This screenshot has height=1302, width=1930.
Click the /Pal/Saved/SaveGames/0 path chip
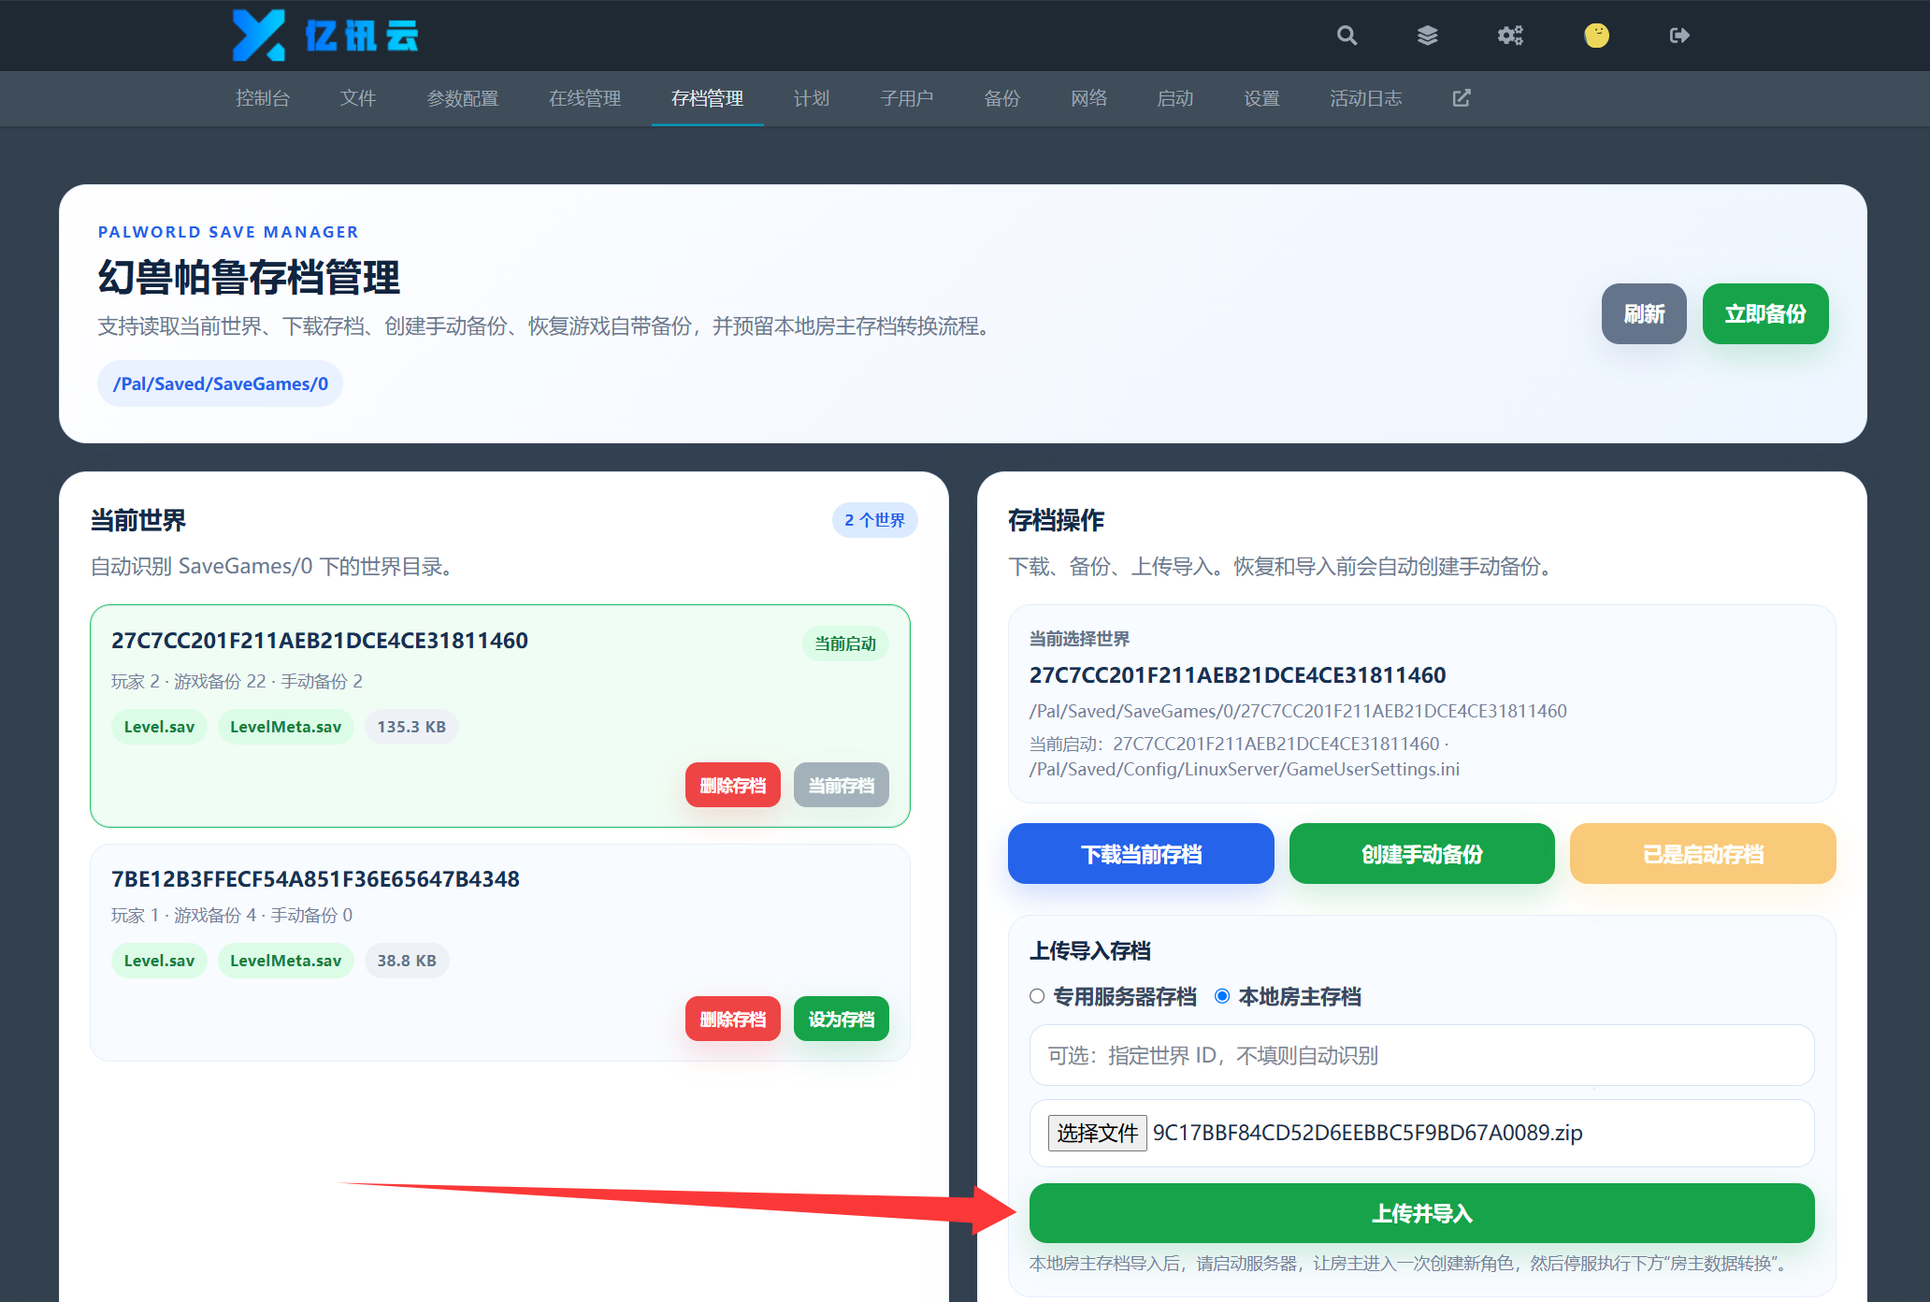click(x=221, y=383)
